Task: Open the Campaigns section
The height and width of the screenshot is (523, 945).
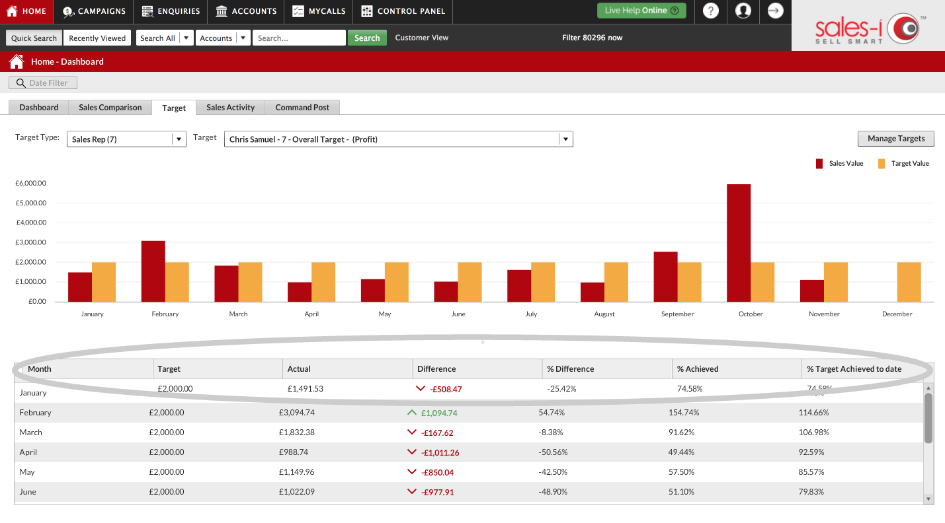Action: (94, 11)
